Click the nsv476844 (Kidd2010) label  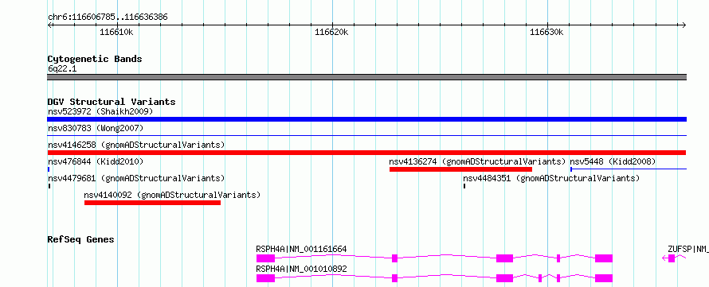[96, 161]
